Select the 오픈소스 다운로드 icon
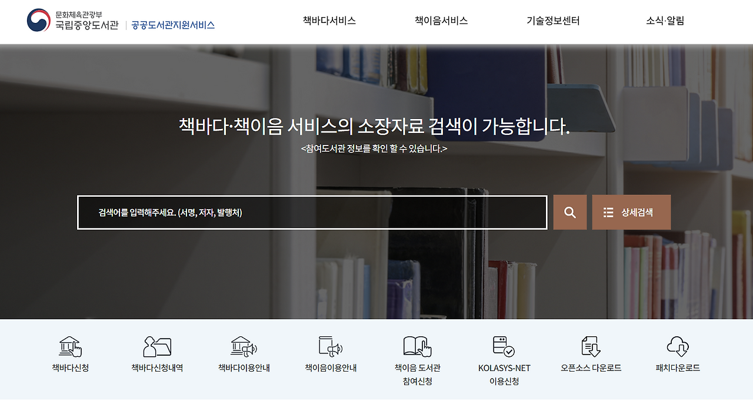Image resolution: width=753 pixels, height=404 pixels. click(x=591, y=346)
